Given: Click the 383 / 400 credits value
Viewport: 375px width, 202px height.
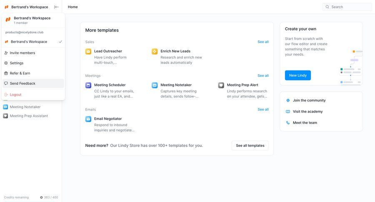Looking at the screenshot, I should (x=51, y=197).
